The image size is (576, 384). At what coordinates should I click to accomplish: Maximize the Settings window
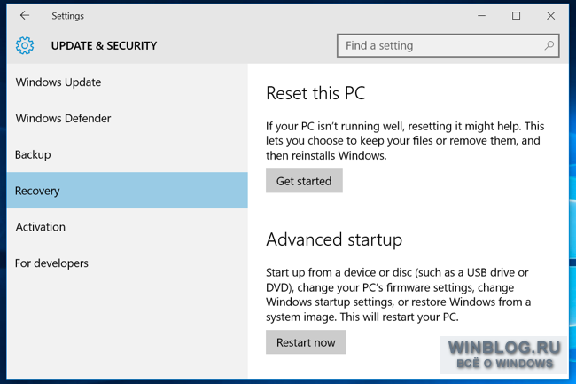[x=516, y=15]
